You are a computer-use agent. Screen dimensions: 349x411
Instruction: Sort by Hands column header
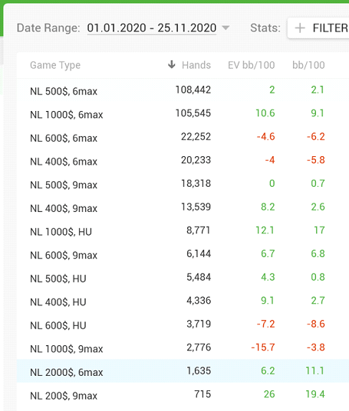(196, 65)
